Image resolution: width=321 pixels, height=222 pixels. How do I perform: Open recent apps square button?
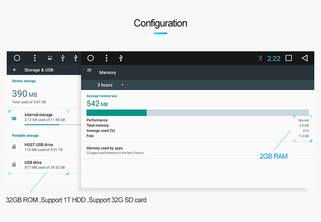click(288, 58)
